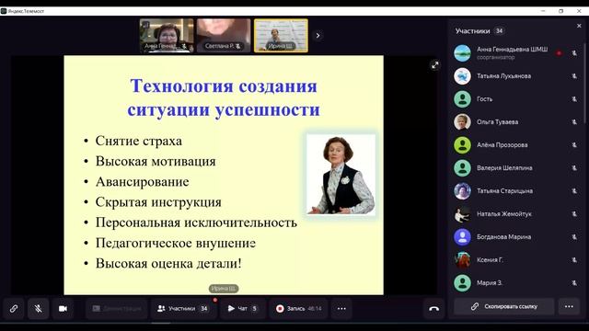
Task: Expand shared presentation to fullscreen
Action: 434,65
